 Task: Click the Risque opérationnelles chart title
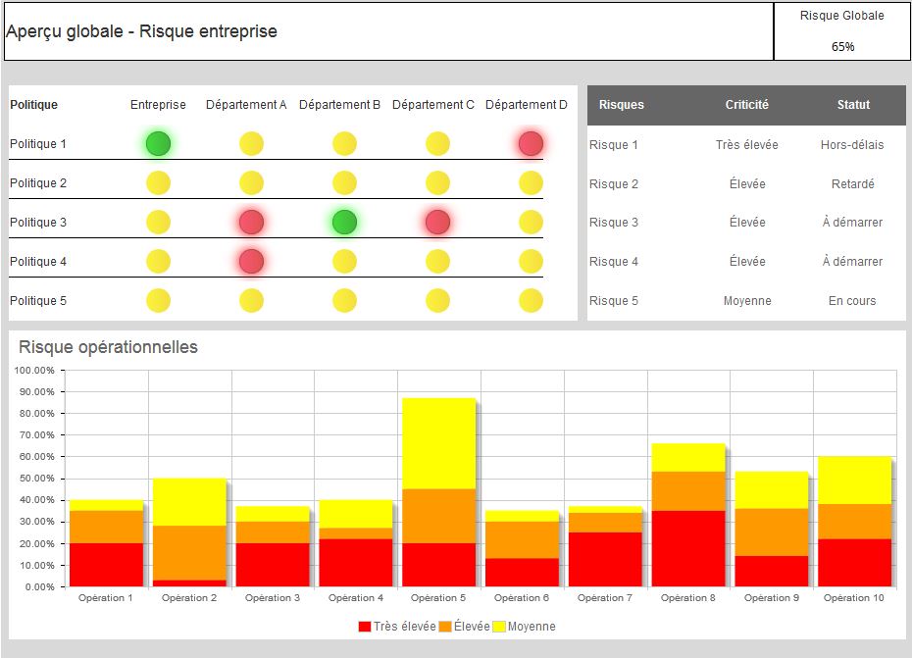108,347
